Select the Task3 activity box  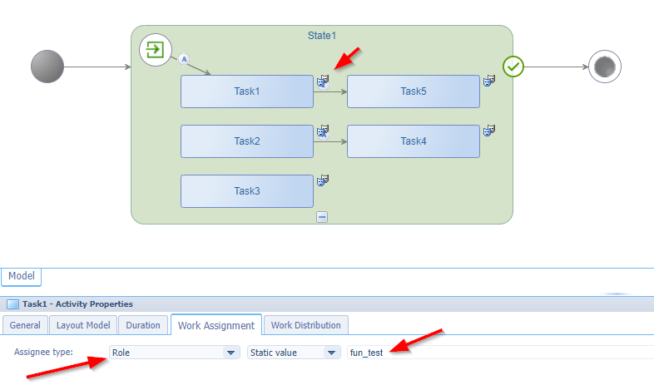247,191
